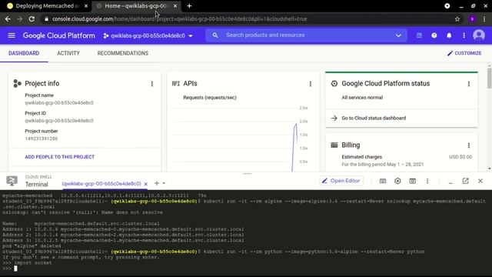Open the header settings three-dot menu
Image resolution: width=492 pixels, height=277 pixels.
(464, 35)
